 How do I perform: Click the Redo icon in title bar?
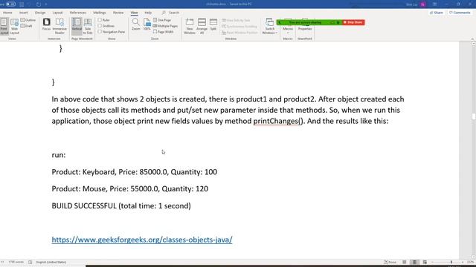(39, 4)
